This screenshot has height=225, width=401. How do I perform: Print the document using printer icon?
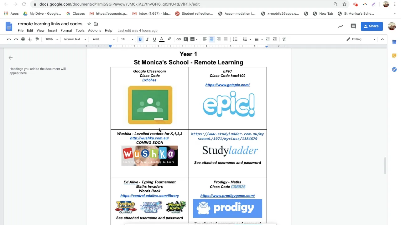point(23,39)
